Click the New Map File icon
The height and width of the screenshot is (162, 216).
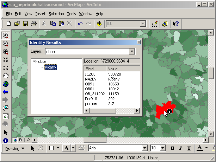tap(8, 24)
